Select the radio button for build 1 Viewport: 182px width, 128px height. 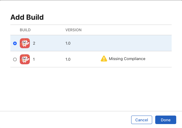click(x=15, y=59)
